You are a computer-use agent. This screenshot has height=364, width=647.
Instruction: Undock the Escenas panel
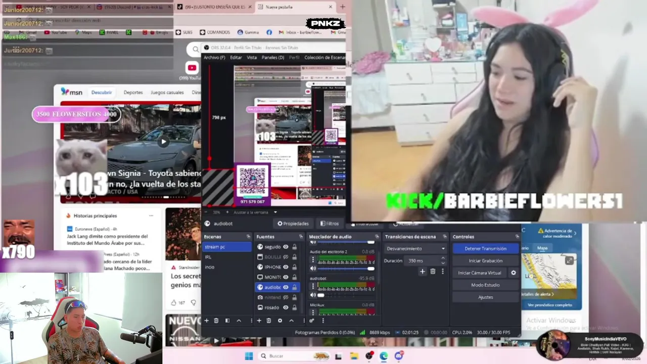(x=248, y=237)
